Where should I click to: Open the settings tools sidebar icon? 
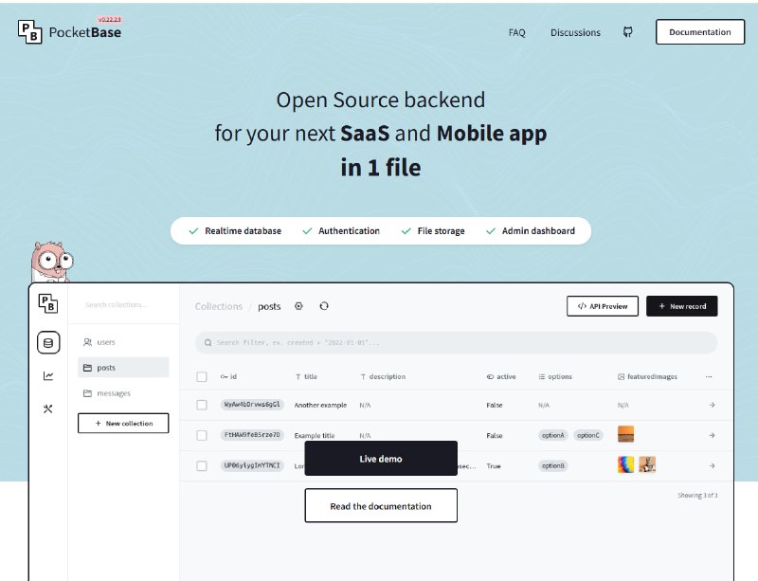point(48,409)
